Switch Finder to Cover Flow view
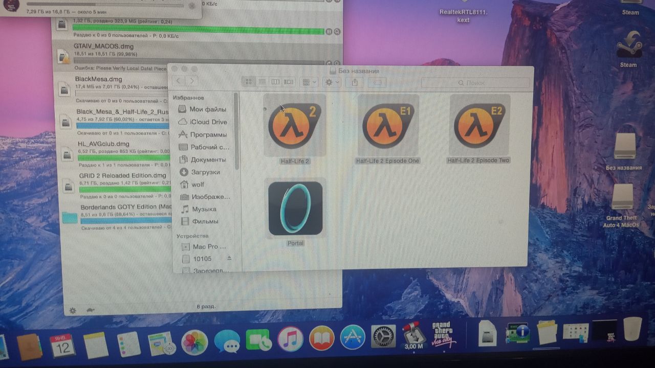Viewport: 655px width, 368px height. (289, 82)
